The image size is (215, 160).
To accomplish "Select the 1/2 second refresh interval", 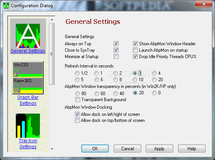I will [77, 73].
